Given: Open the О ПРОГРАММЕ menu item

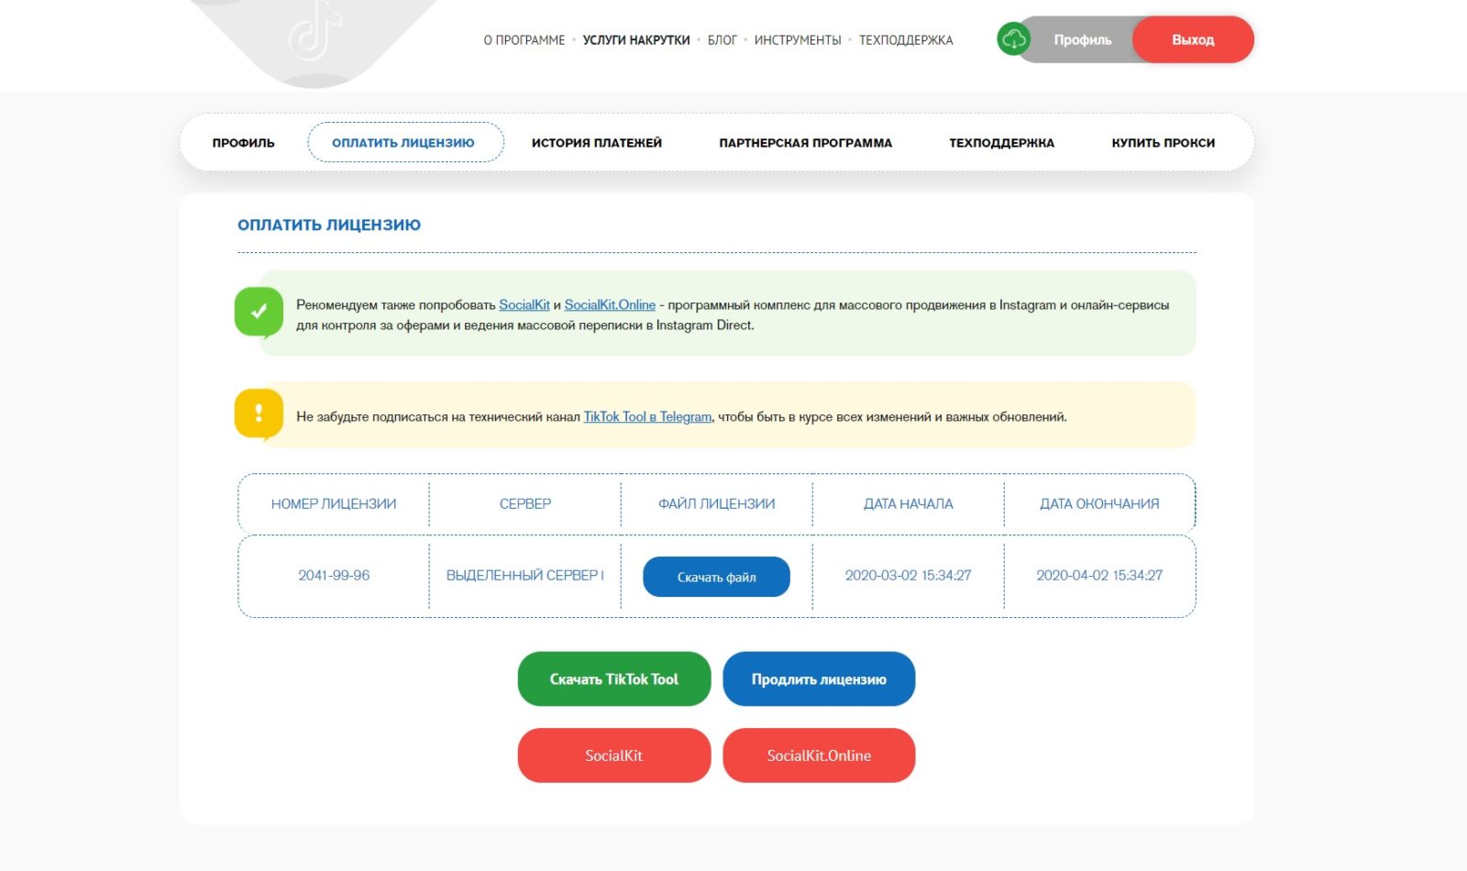Looking at the screenshot, I should coord(524,40).
